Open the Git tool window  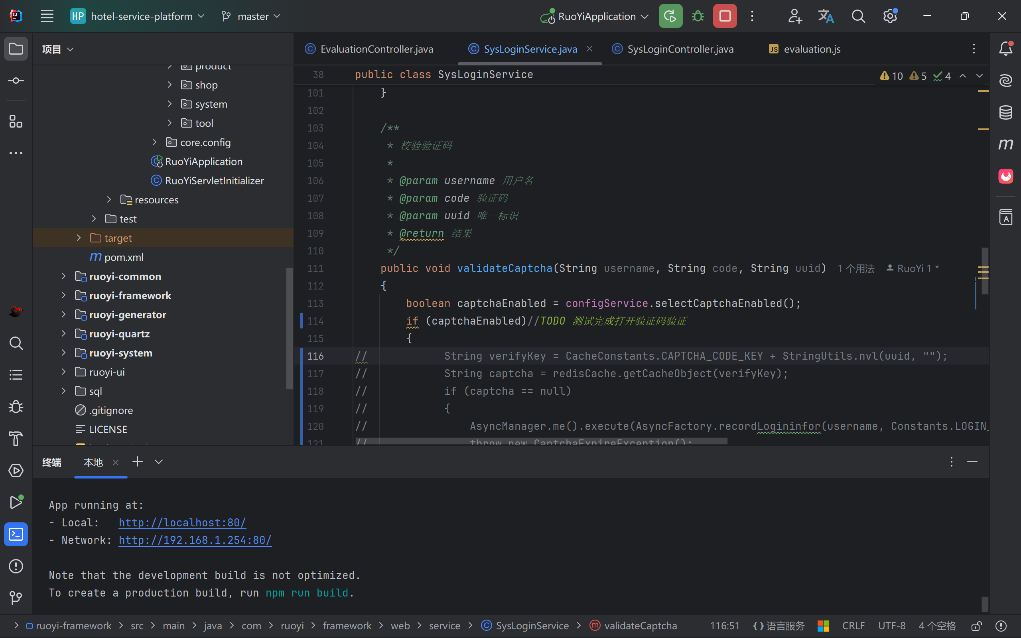pos(16,597)
